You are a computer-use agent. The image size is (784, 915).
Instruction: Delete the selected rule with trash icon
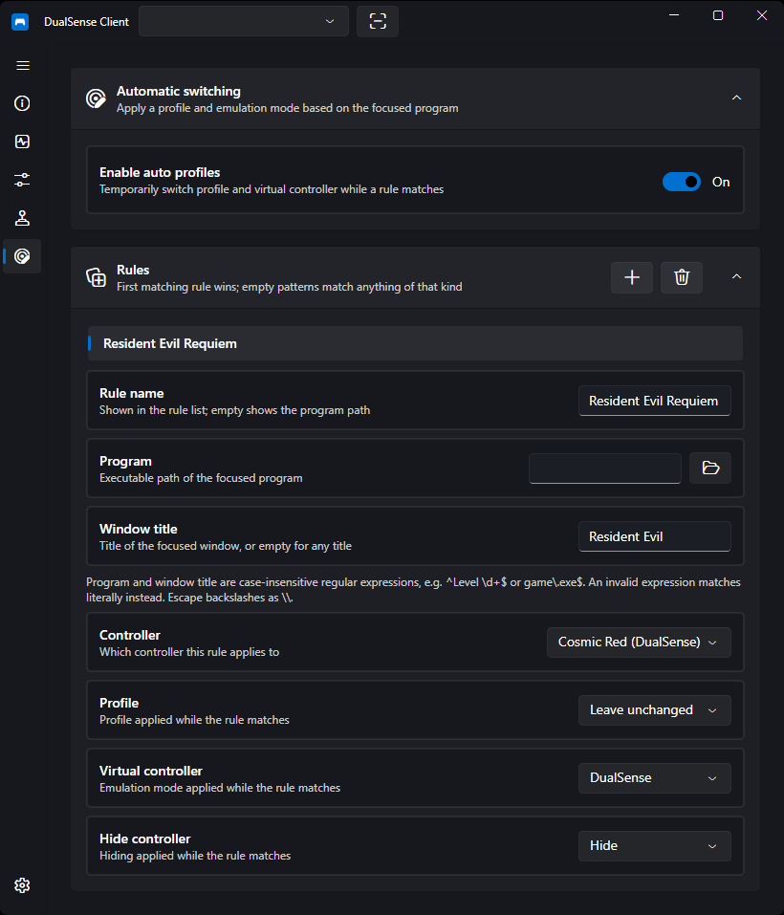pyautogui.click(x=682, y=277)
